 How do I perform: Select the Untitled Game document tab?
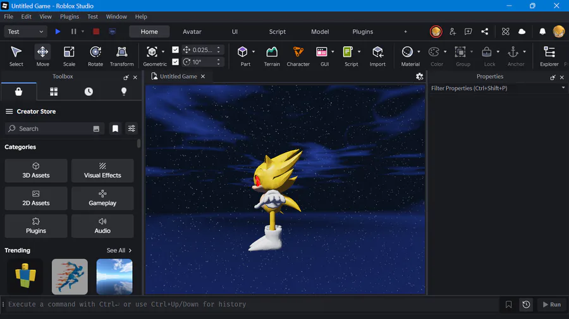[x=178, y=76]
